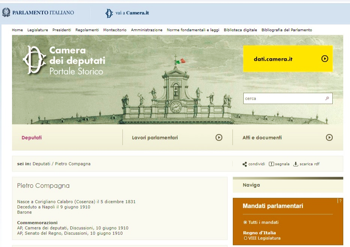
Task: Open the Montecitorio menu item
Action: click(115, 30)
